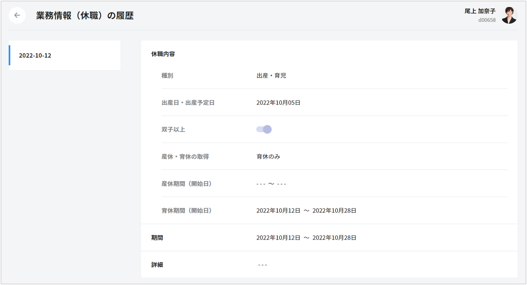Viewport: 527px width, 285px height.
Task: Click employee ID d00658
Action: coord(487,20)
